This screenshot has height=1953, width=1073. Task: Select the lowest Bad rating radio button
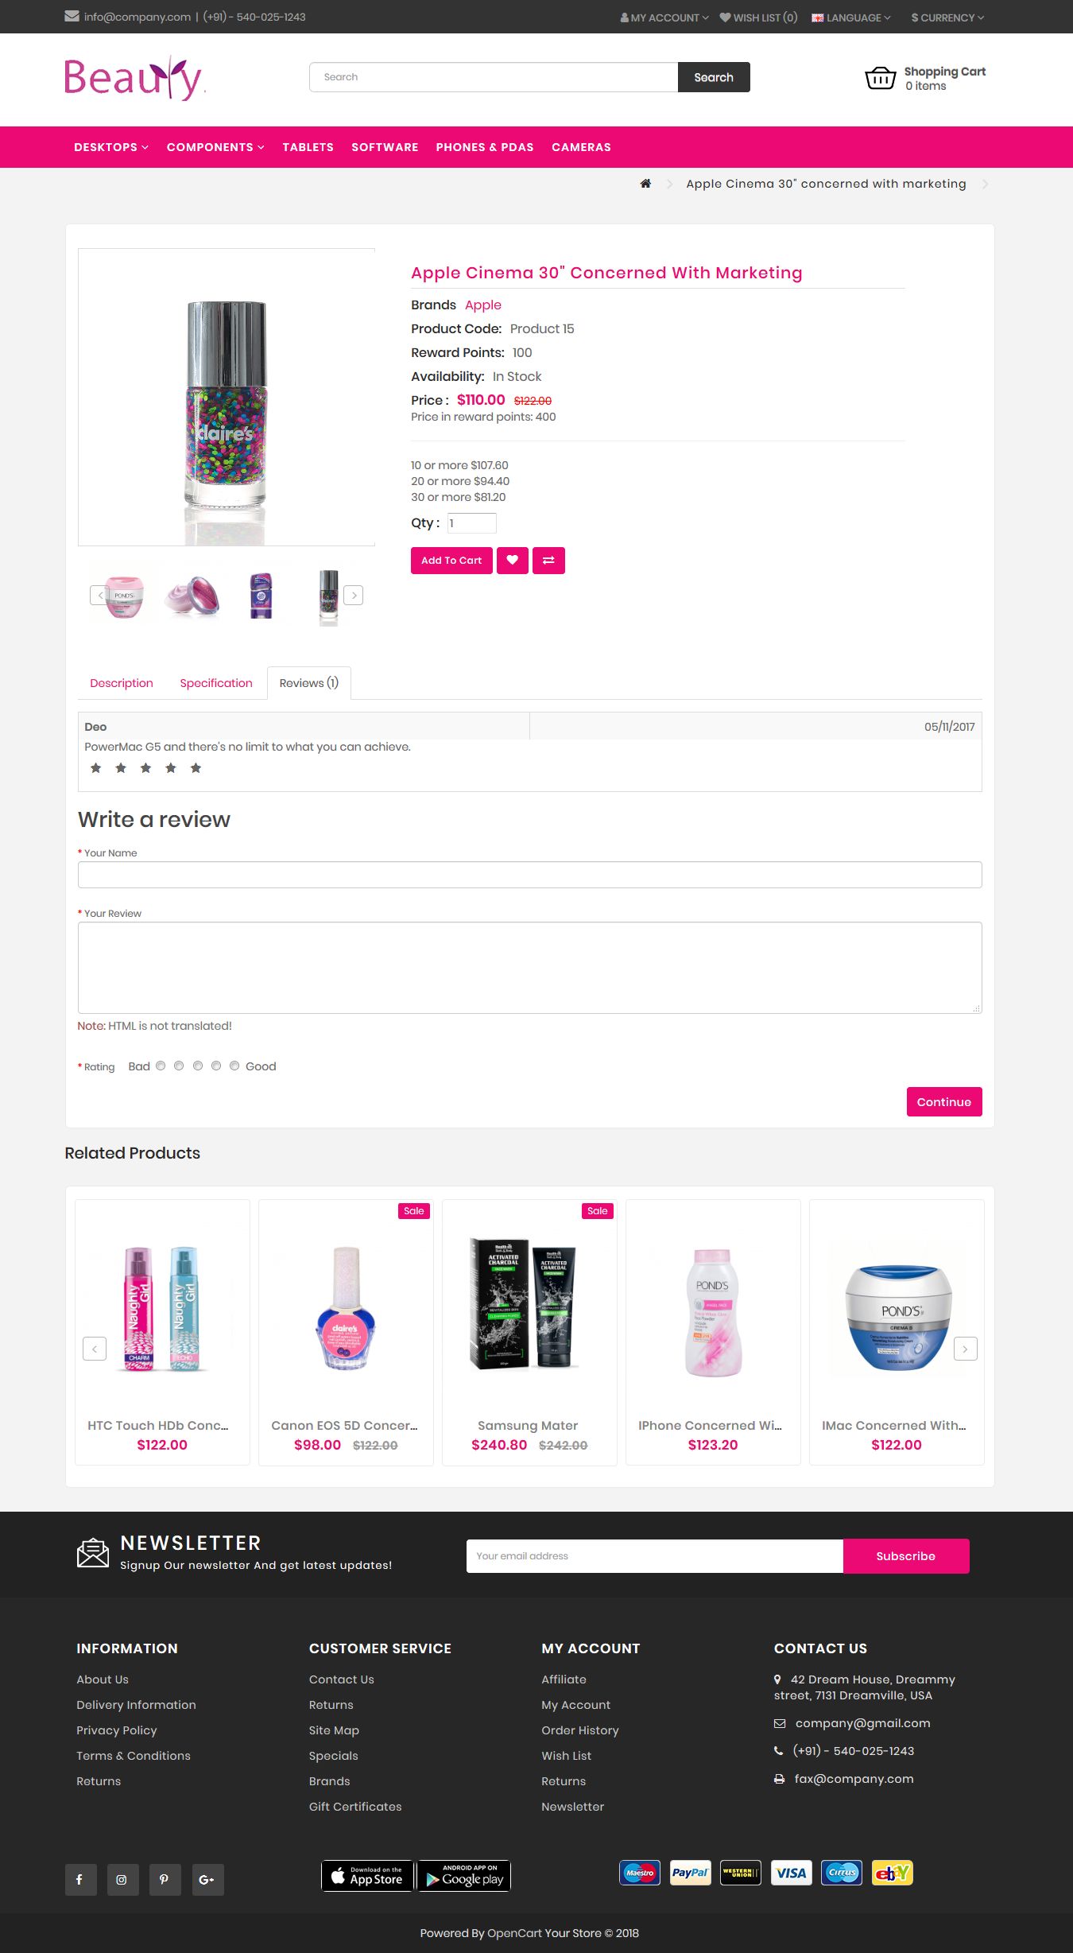coord(161,1066)
